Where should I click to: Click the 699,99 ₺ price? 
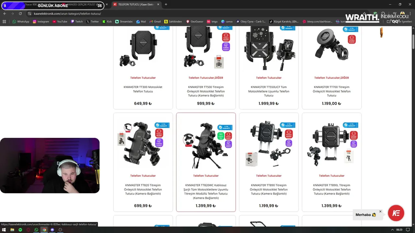pos(143,206)
